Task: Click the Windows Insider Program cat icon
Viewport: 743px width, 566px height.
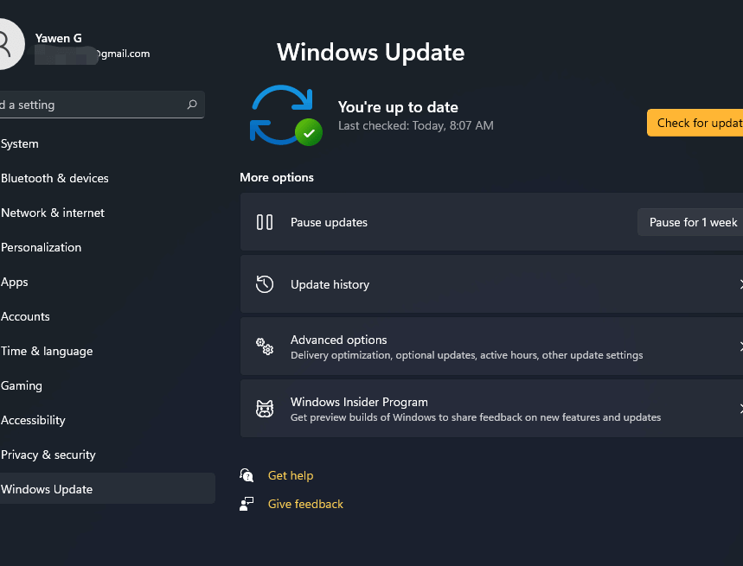Action: click(x=265, y=409)
